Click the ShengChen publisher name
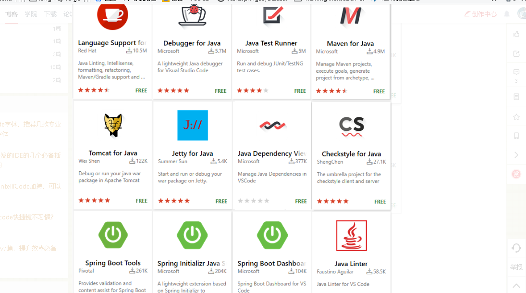The height and width of the screenshot is (293, 526). pos(330,162)
